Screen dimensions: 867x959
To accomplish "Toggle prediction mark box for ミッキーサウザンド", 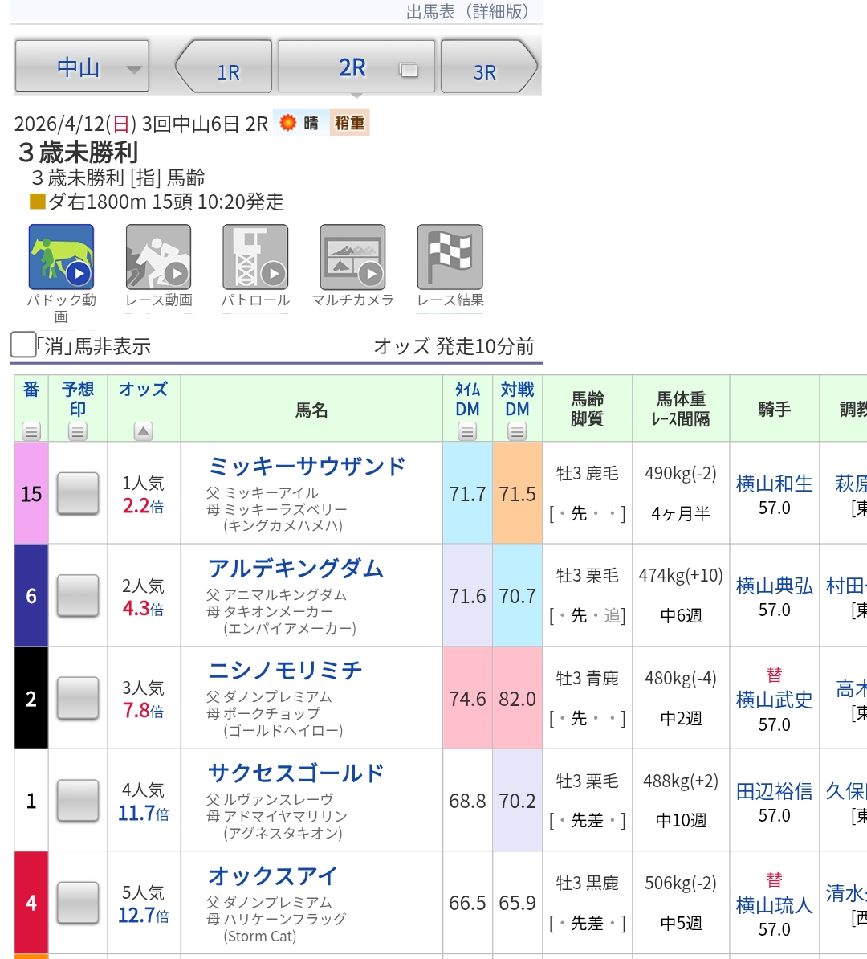I will pyautogui.click(x=78, y=493).
